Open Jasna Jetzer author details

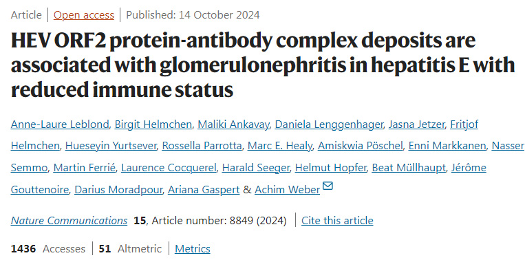417,124
